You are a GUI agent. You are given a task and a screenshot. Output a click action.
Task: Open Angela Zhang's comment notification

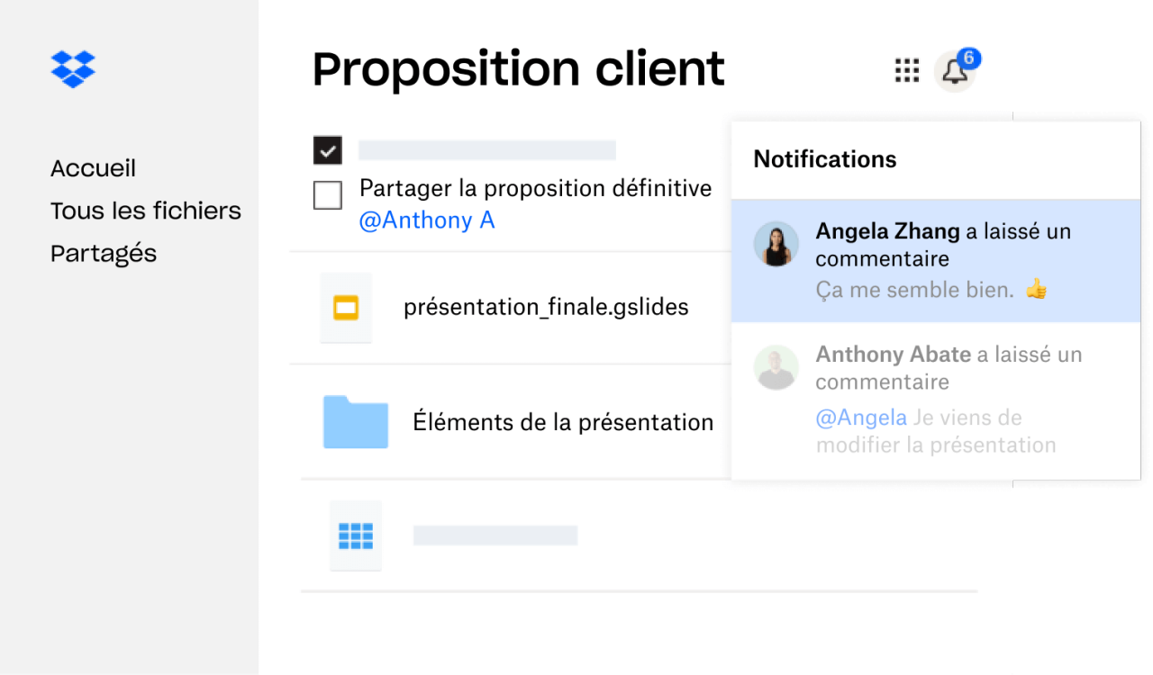(937, 260)
